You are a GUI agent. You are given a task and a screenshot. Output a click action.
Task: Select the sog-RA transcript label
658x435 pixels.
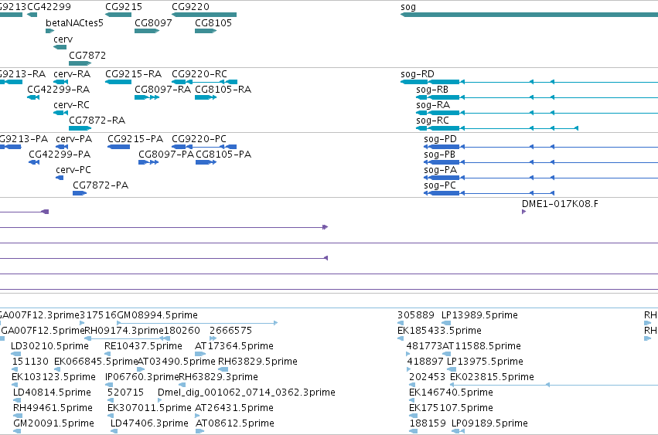(433, 105)
